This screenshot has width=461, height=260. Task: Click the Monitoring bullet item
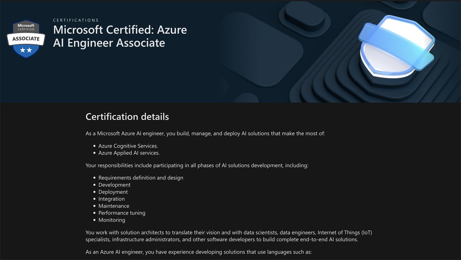pos(112,220)
